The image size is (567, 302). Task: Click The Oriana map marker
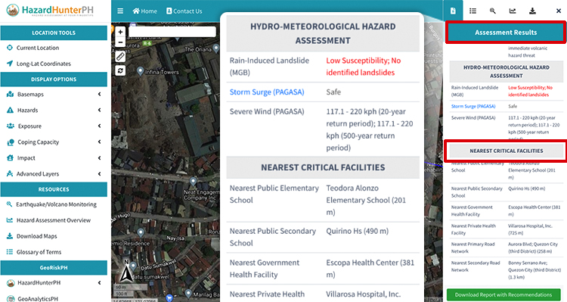point(216,48)
